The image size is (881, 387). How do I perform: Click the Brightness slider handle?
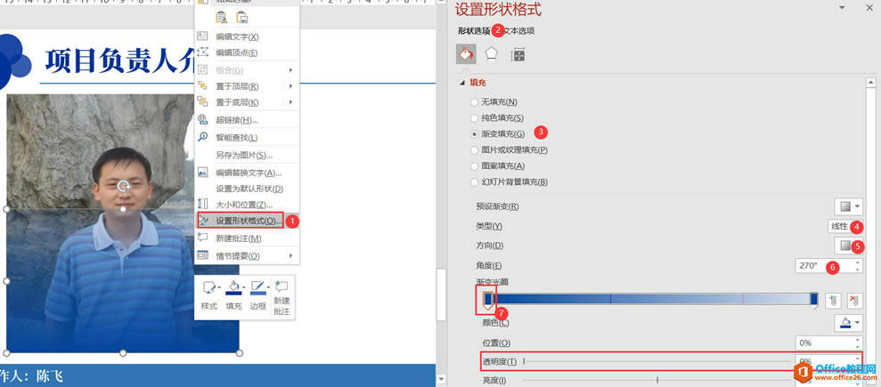pos(657,380)
